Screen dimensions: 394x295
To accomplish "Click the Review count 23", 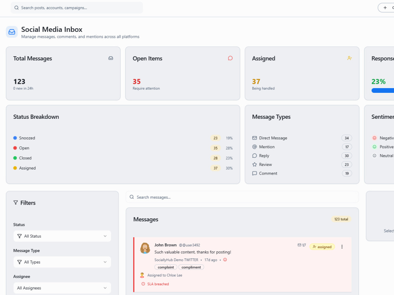I will pyautogui.click(x=347, y=164).
